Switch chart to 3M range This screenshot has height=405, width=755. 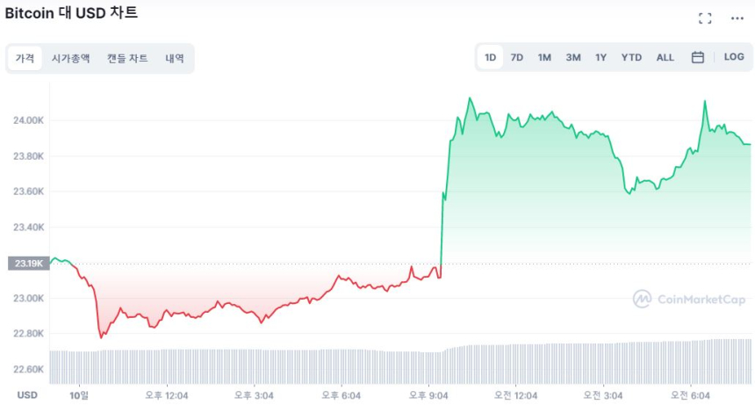tap(573, 58)
